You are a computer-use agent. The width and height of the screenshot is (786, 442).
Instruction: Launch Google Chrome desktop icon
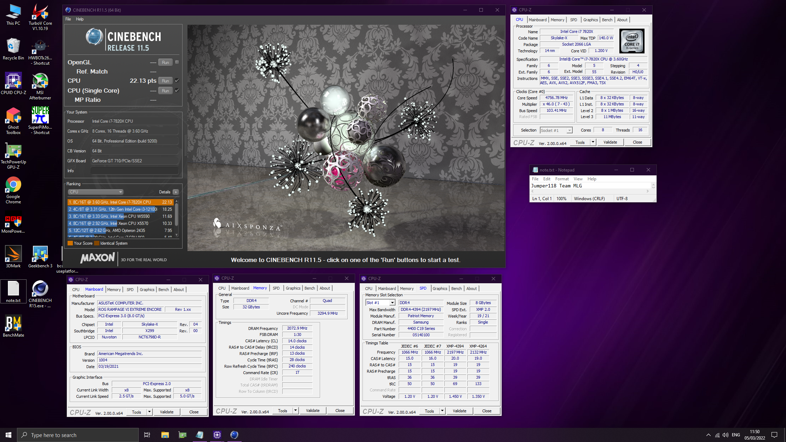click(x=13, y=191)
